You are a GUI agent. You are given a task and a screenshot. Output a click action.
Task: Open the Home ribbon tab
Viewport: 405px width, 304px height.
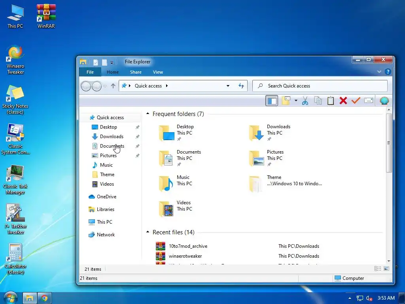click(x=113, y=72)
